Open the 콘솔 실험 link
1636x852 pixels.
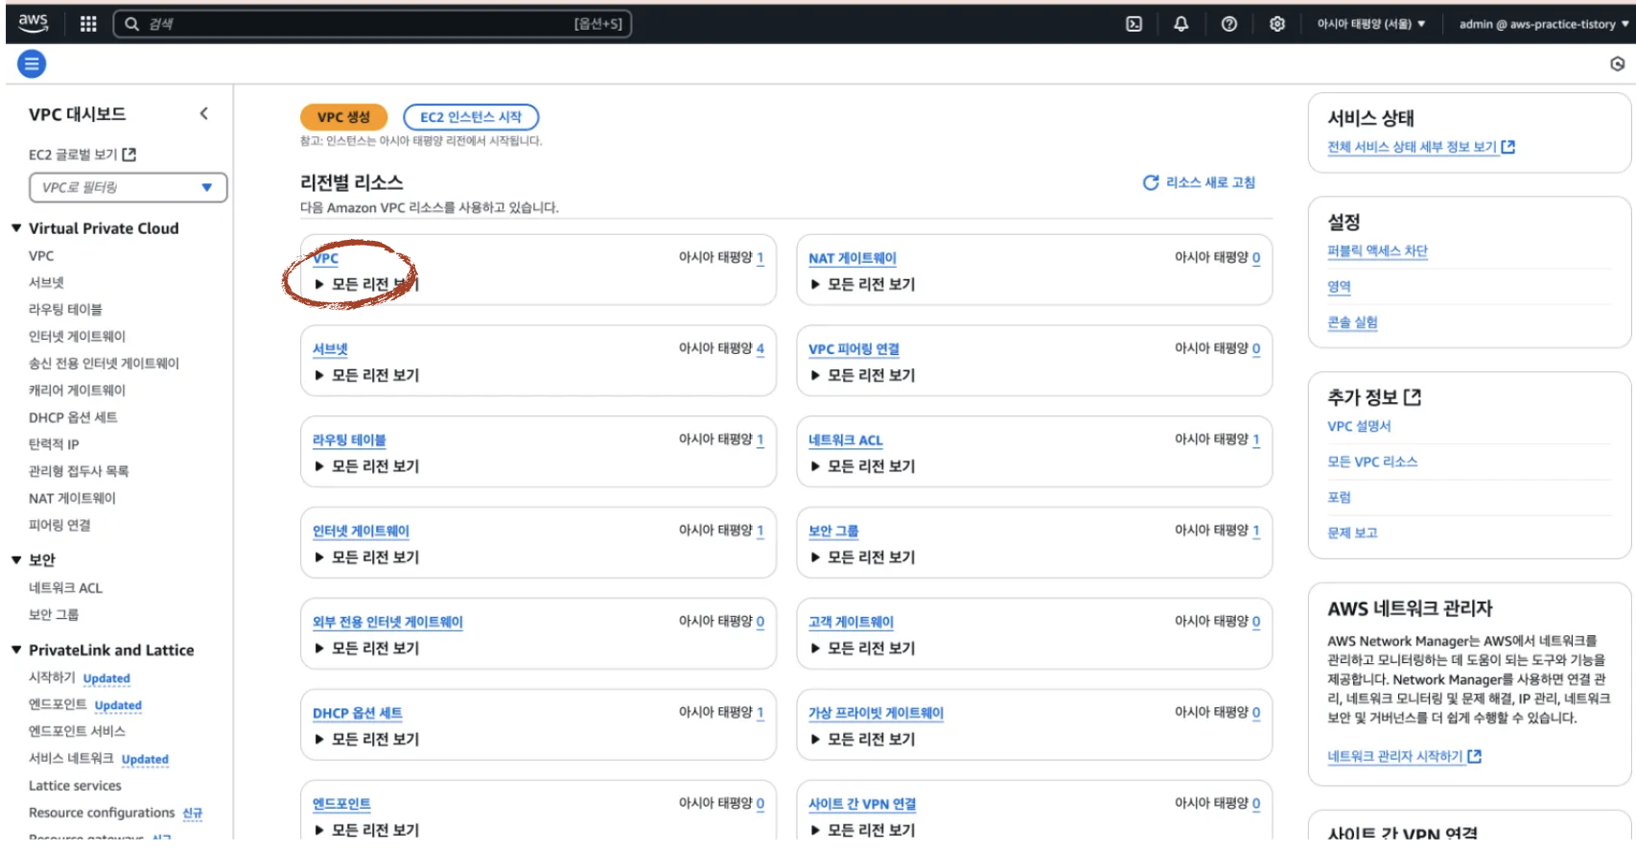point(1352,322)
